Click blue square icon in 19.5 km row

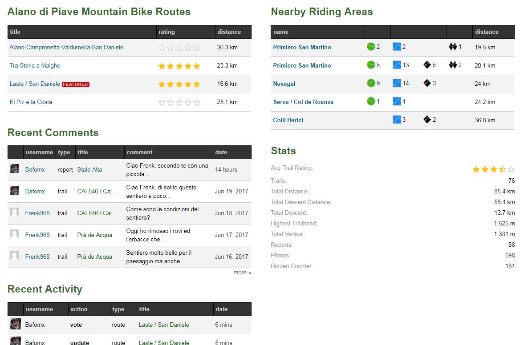(x=397, y=47)
